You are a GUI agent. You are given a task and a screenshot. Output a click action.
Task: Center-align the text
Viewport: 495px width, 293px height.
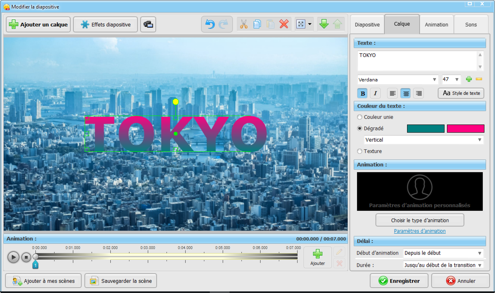(406, 93)
